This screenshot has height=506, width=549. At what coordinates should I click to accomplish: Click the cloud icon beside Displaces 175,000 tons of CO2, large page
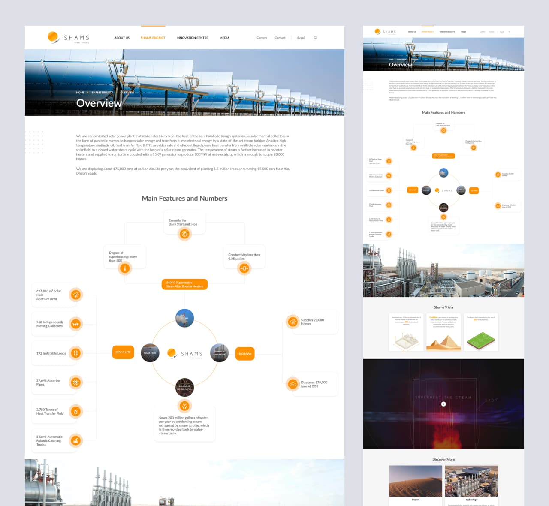293,384
